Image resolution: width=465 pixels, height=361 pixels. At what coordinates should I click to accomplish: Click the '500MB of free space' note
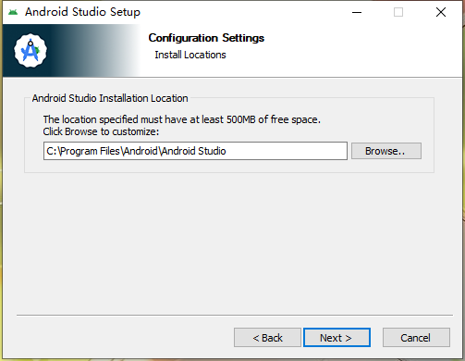pos(182,119)
